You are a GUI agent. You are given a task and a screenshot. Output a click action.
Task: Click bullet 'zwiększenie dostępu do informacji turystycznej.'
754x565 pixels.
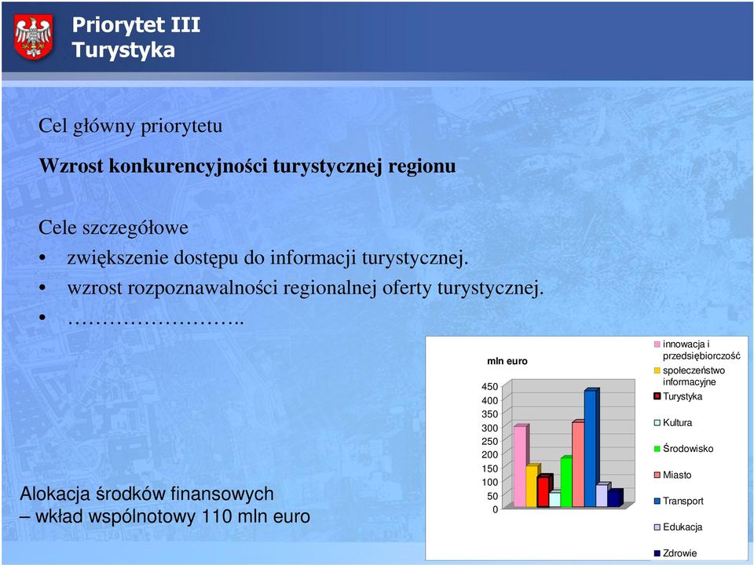(268, 258)
